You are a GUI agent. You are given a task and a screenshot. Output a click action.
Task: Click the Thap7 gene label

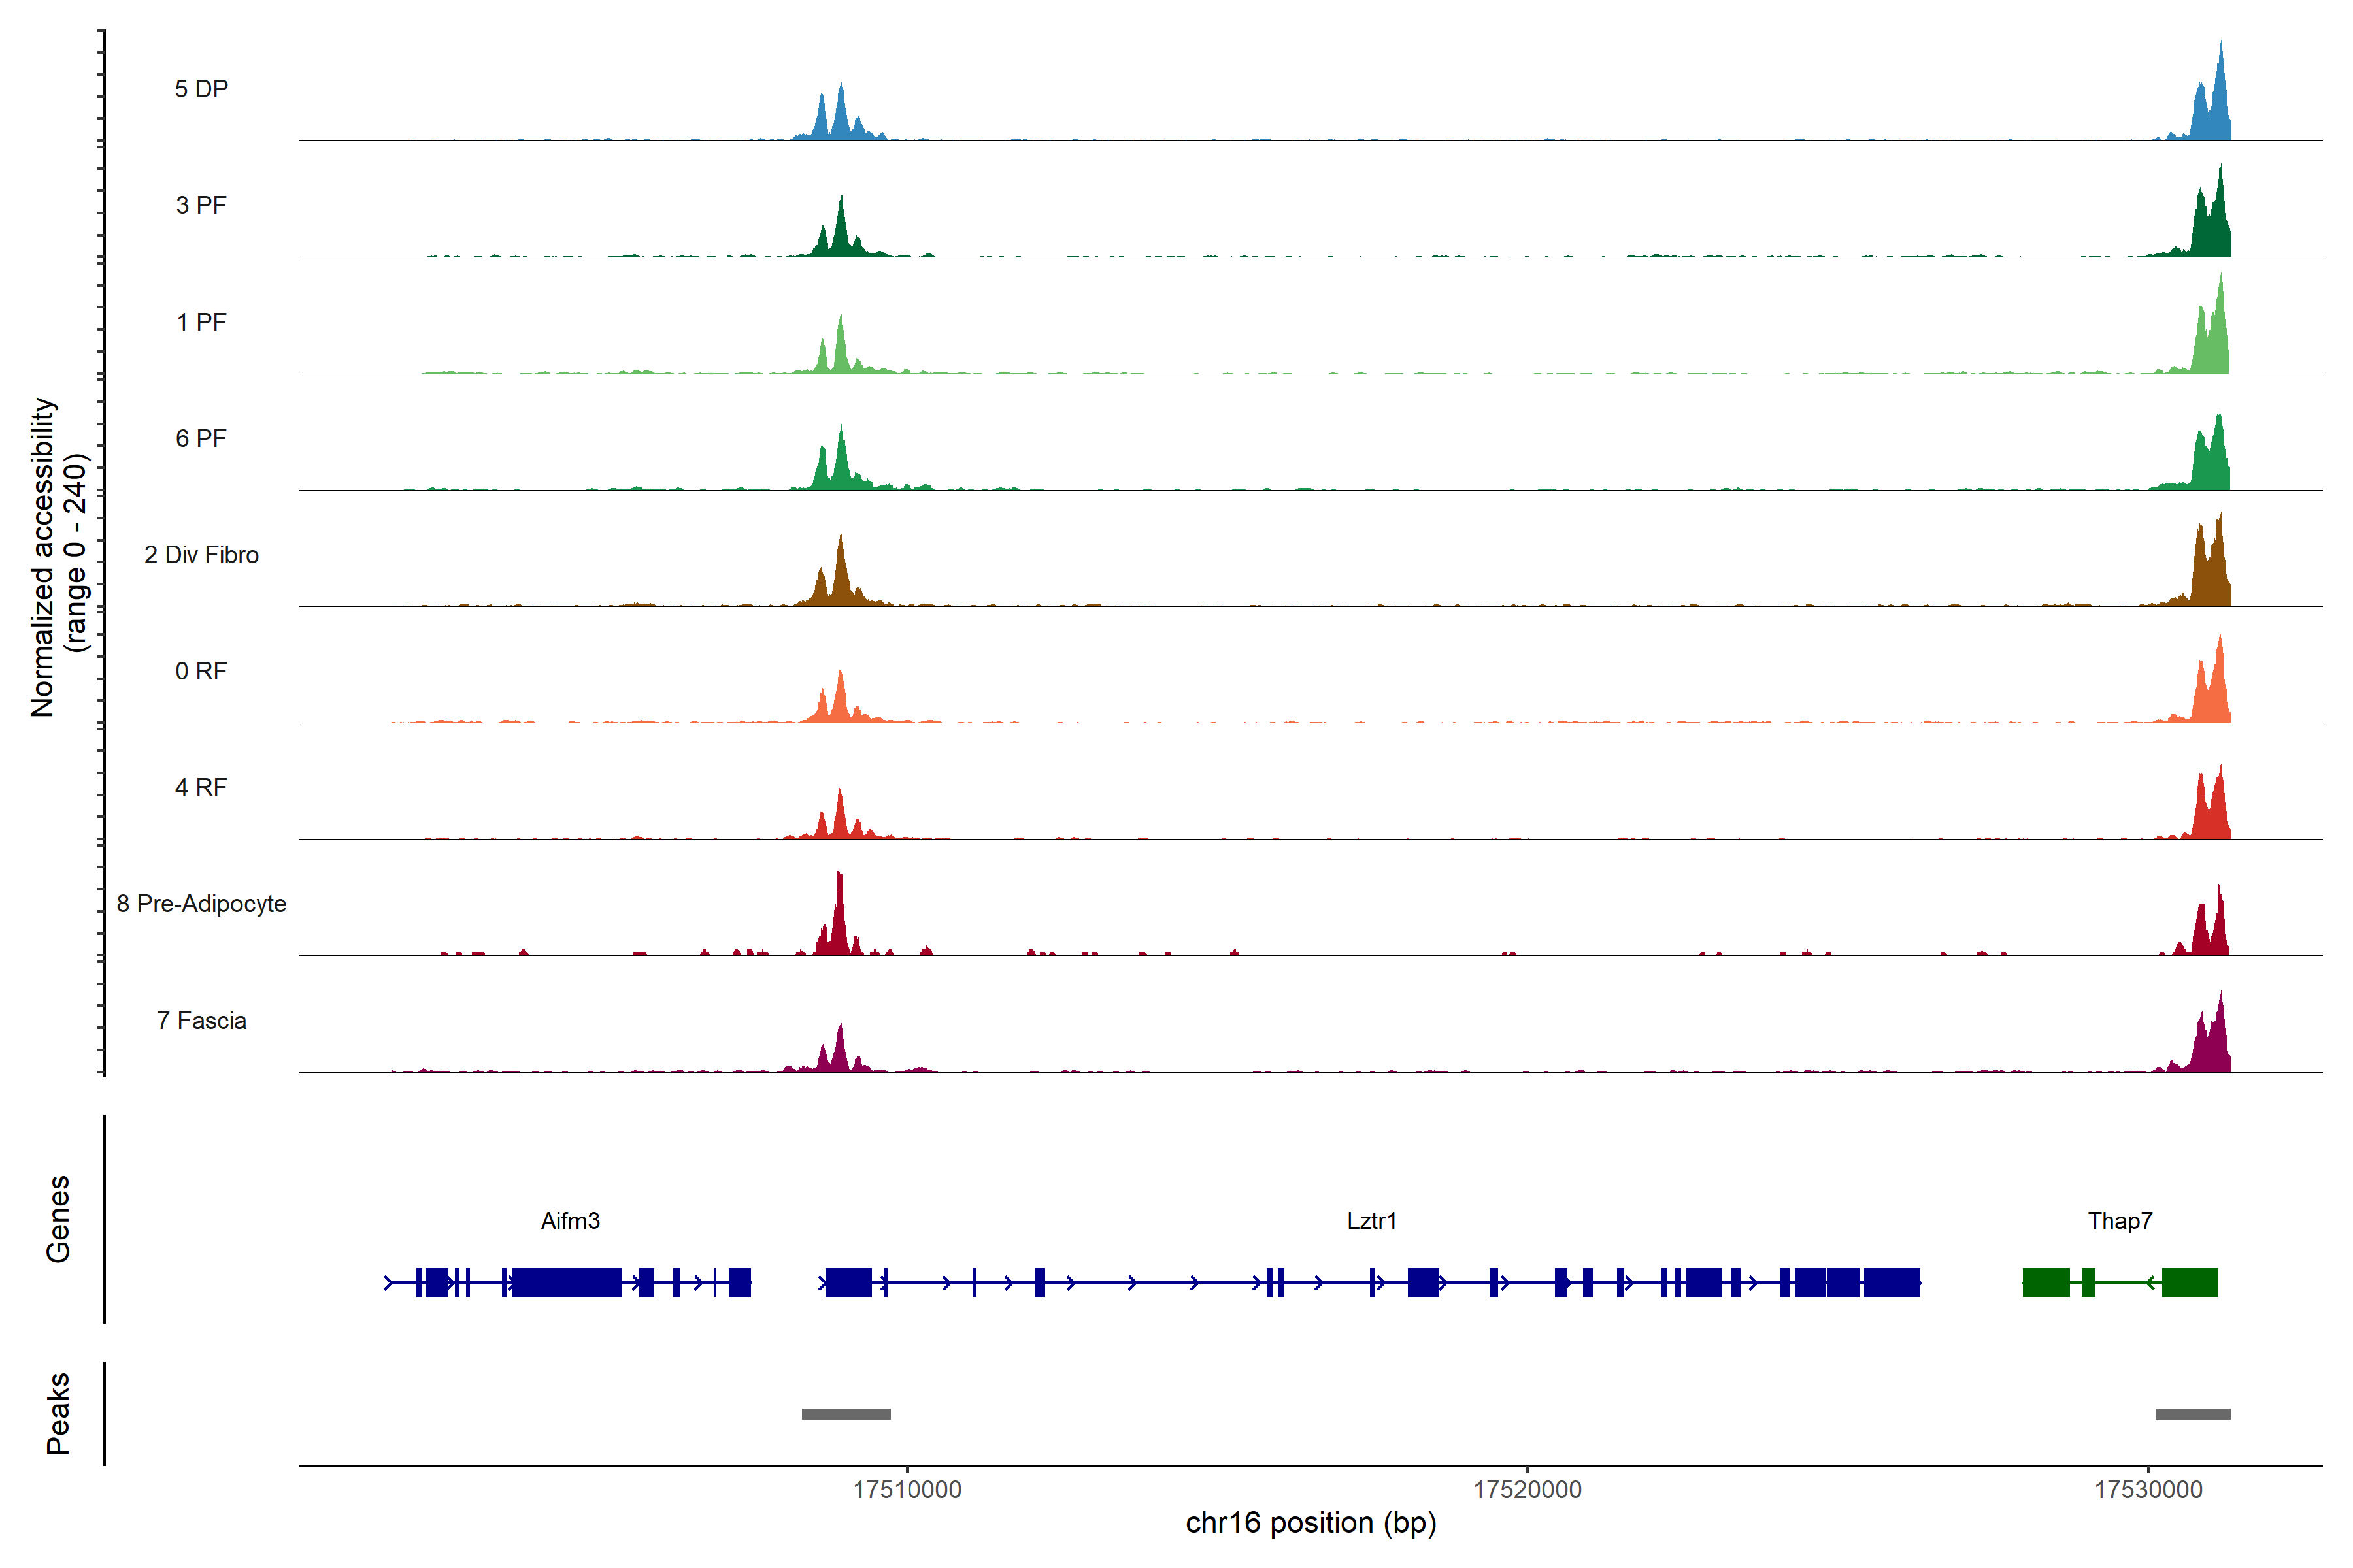pyautogui.click(x=2120, y=1221)
